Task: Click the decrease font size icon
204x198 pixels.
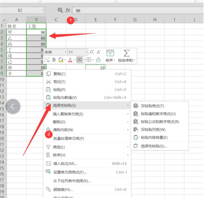Action: coord(99,52)
